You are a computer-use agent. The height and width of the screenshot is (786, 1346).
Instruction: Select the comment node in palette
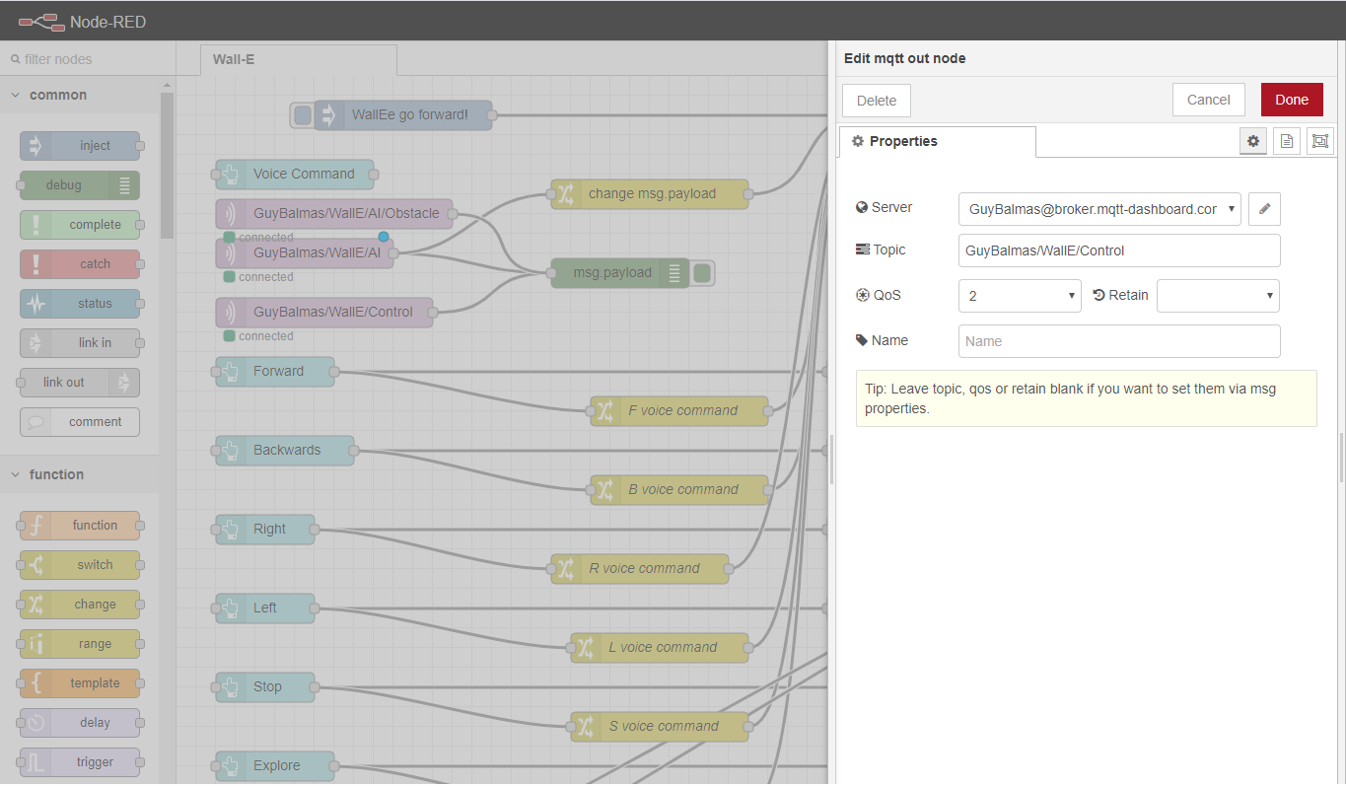click(x=80, y=422)
